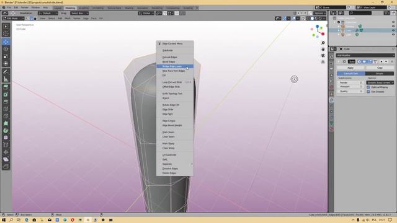Choose Bevel Edges in context menu
The image size is (397, 223).
click(x=175, y=62)
